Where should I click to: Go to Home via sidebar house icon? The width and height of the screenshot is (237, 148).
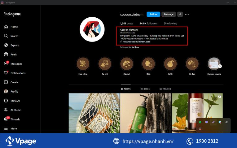(x=6, y=27)
